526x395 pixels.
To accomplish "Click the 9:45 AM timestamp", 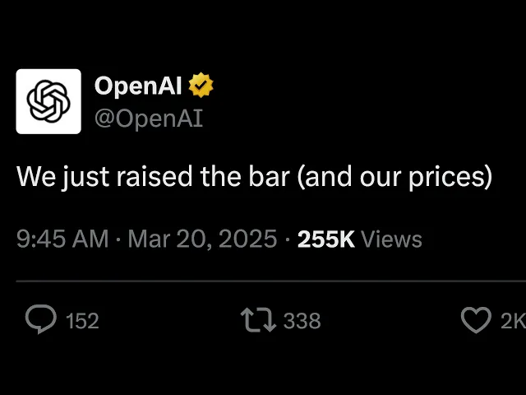I will click(x=62, y=239).
